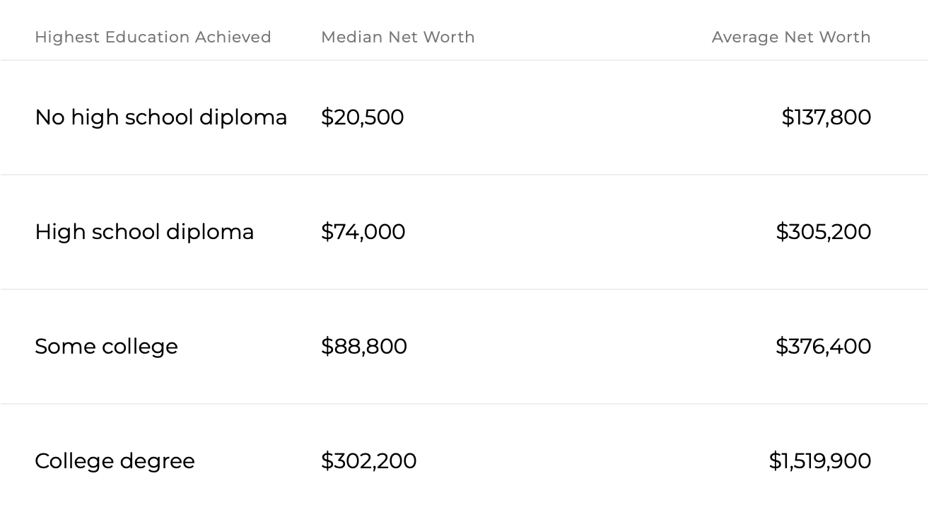Click the divider line below header row
The height and width of the screenshot is (522, 929).
pos(464,60)
